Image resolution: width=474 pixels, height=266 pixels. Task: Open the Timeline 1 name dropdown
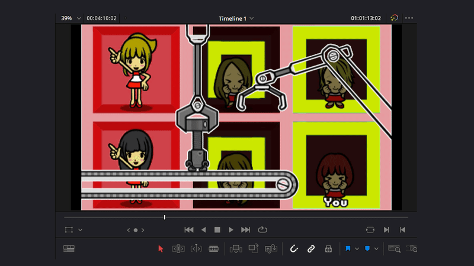tap(236, 18)
